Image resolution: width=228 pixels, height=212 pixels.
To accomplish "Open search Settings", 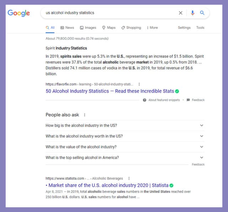I will (184, 28).
